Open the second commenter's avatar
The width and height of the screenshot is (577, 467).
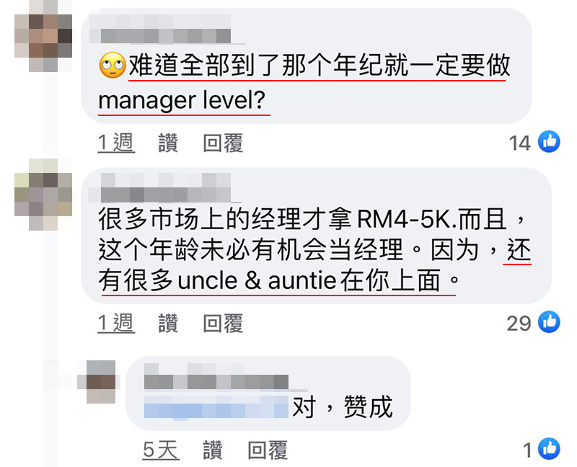point(43,195)
